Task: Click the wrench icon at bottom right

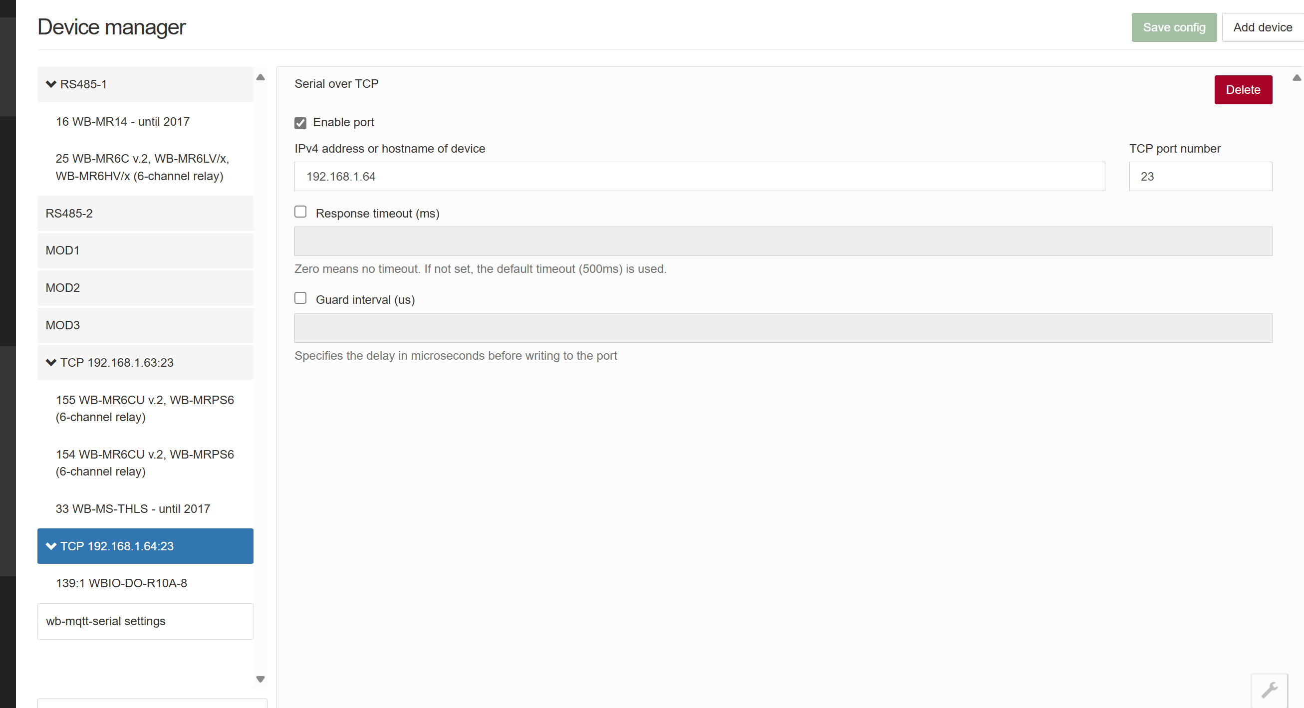Action: (1269, 690)
